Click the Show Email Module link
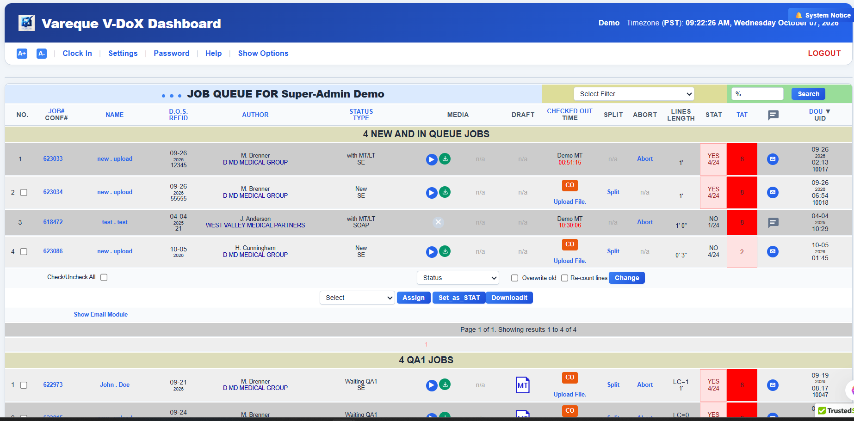Image resolution: width=854 pixels, height=421 pixels. tap(101, 315)
